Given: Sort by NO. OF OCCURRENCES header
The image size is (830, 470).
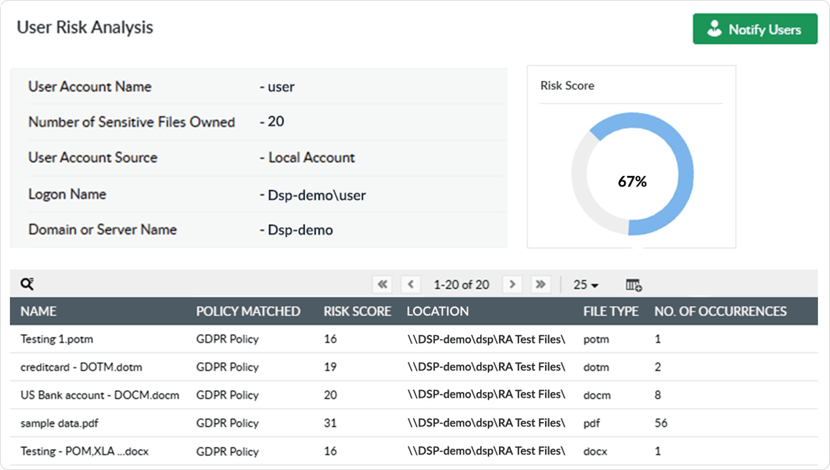Looking at the screenshot, I should coord(720,311).
